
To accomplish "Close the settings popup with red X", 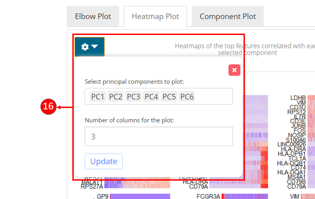I will 234,70.
